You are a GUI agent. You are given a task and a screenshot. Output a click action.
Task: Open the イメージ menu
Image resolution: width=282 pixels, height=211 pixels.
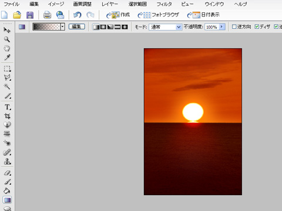click(56, 4)
